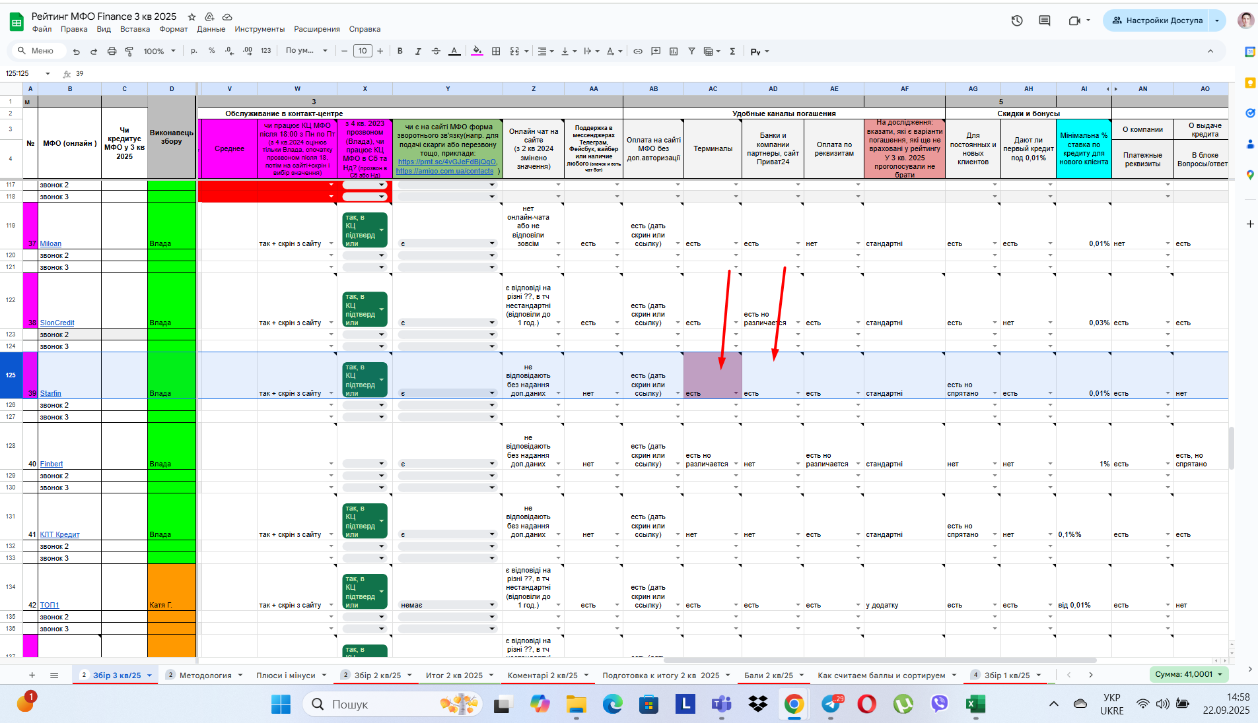The width and height of the screenshot is (1258, 723).
Task: Decrease font size with minus button
Action: (x=344, y=51)
